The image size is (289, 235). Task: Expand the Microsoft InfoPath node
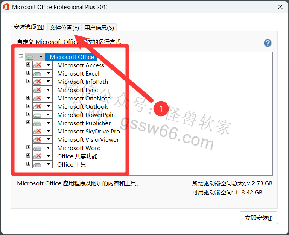[x=28, y=81]
